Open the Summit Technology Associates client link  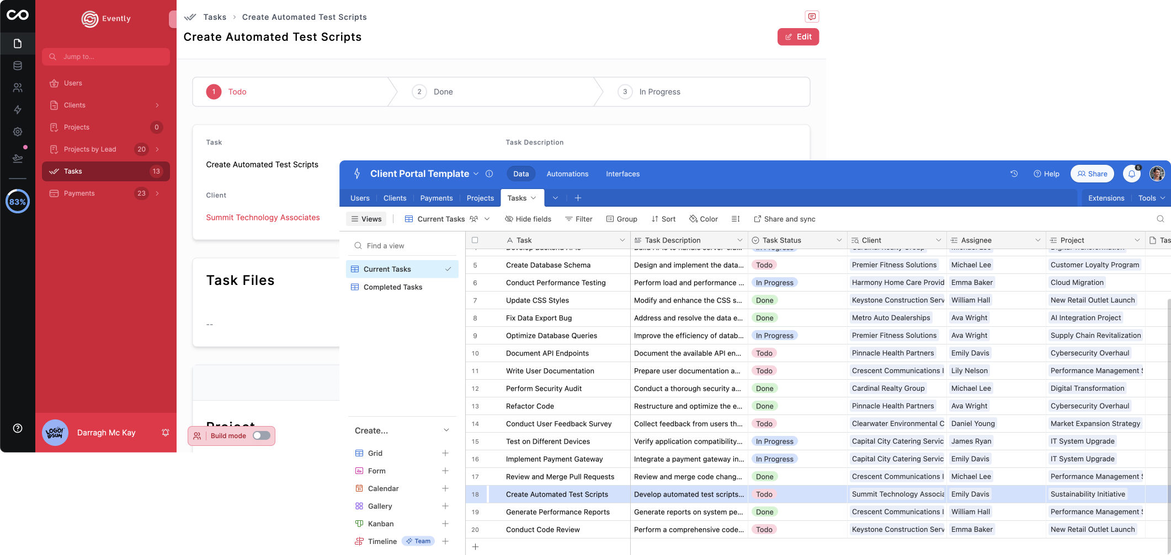[x=263, y=218]
